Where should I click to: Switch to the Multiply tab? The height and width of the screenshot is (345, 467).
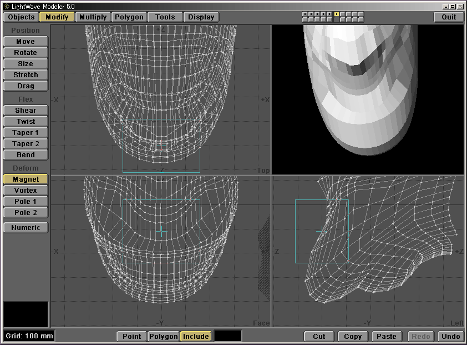[93, 17]
